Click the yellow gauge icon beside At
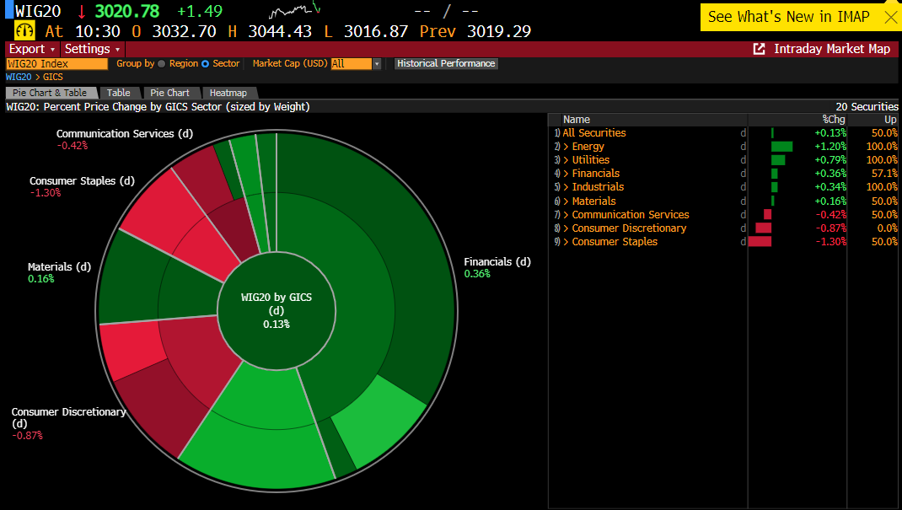 [x=24, y=30]
